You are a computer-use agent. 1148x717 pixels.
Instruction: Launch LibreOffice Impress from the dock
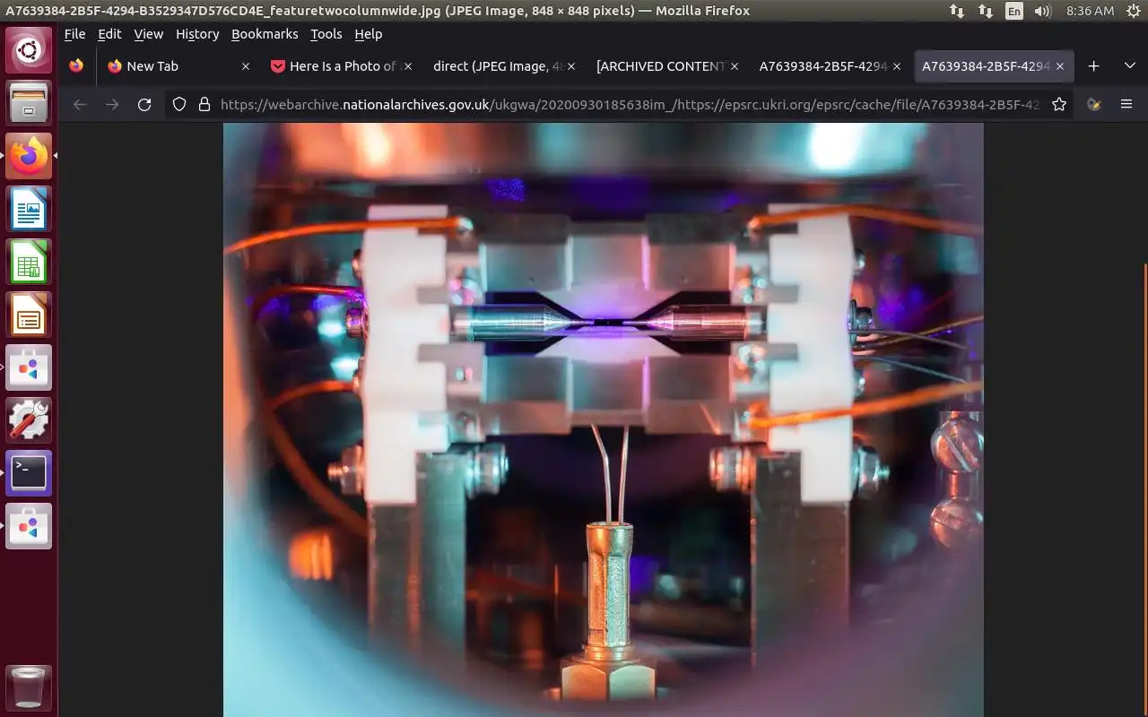[29, 315]
